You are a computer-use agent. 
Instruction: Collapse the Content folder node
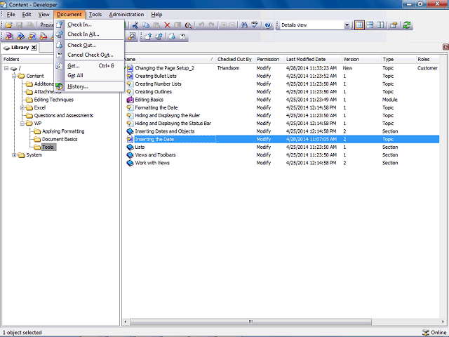pos(14,76)
